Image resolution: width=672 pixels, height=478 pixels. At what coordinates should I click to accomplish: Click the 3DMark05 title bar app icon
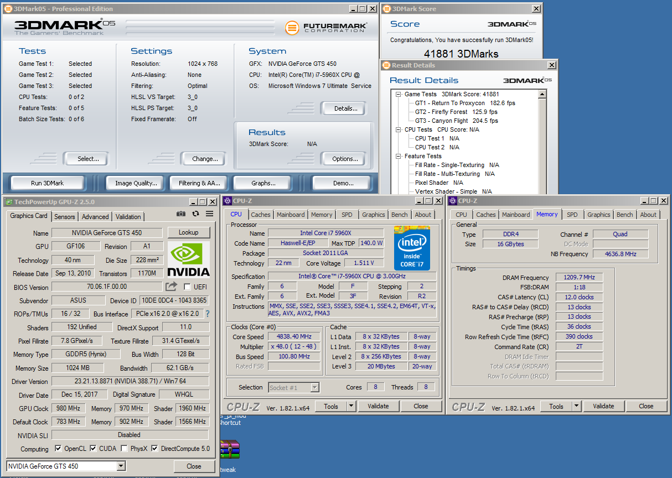7,9
